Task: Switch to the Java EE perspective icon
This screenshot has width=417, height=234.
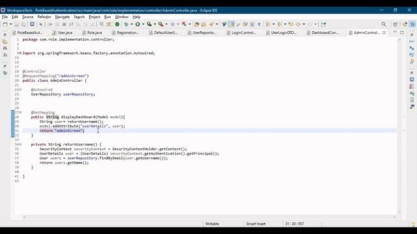Action: [x=405, y=24]
